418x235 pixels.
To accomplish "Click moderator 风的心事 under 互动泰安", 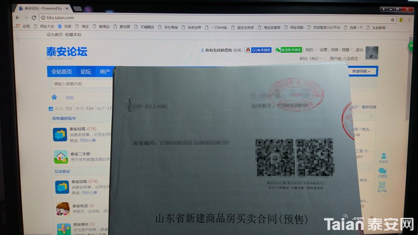I will [90, 193].
